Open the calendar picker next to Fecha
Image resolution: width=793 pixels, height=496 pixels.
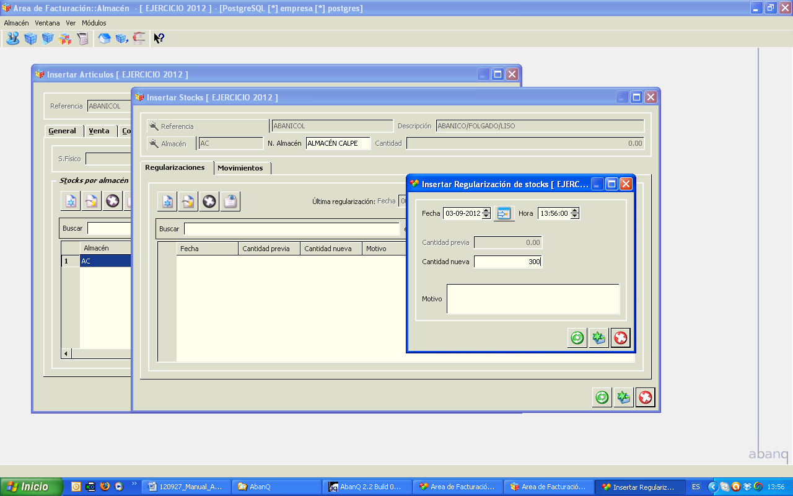pos(504,213)
